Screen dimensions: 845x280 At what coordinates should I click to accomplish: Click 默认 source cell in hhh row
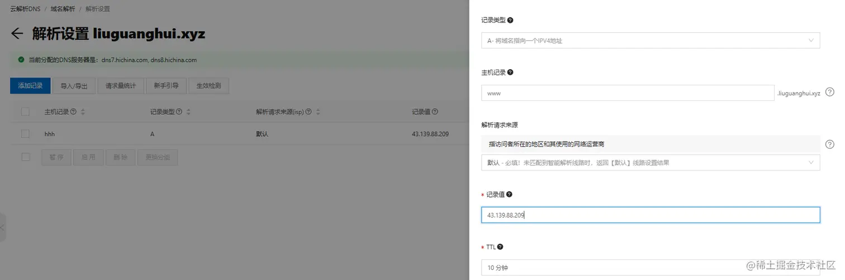[262, 134]
